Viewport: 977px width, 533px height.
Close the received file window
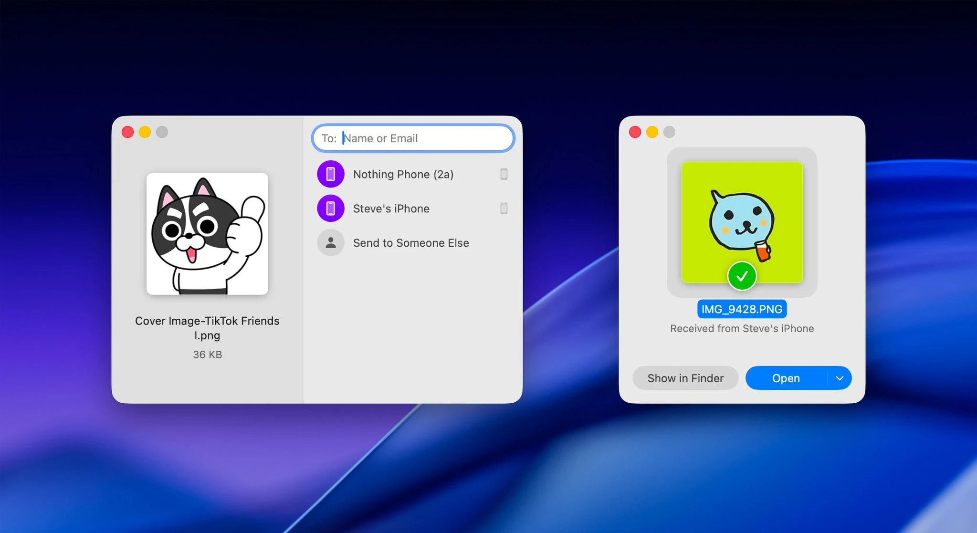coord(635,132)
